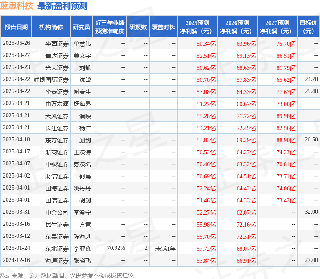Click the 2025-04-27 report date
Image resolution: width=320 pixels, height=279 pixels.
click(16, 55)
